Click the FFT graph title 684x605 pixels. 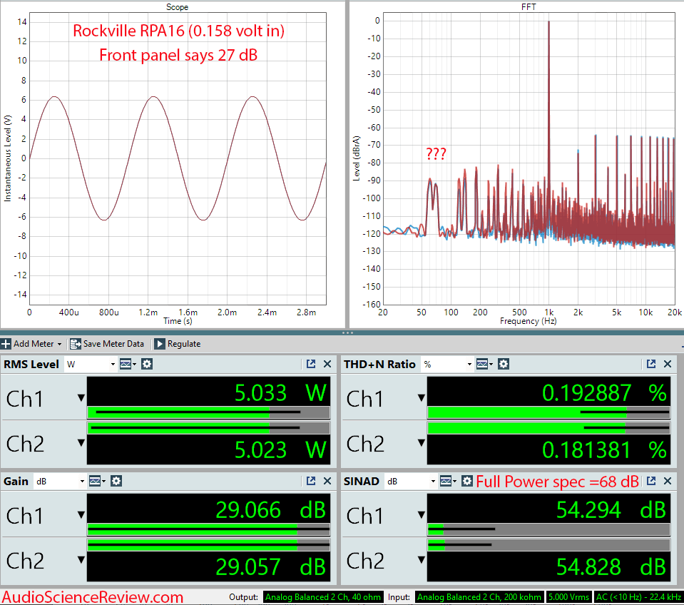(529, 7)
